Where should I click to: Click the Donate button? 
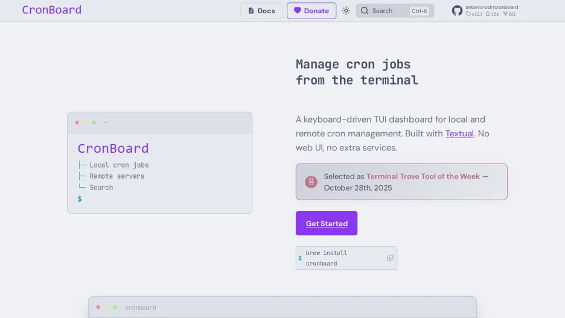(x=311, y=11)
